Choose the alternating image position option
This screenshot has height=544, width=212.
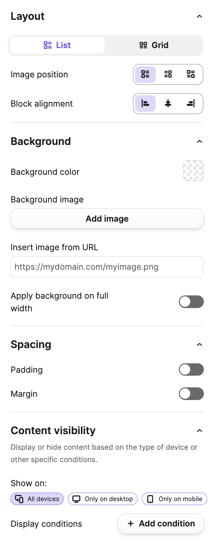(x=191, y=74)
